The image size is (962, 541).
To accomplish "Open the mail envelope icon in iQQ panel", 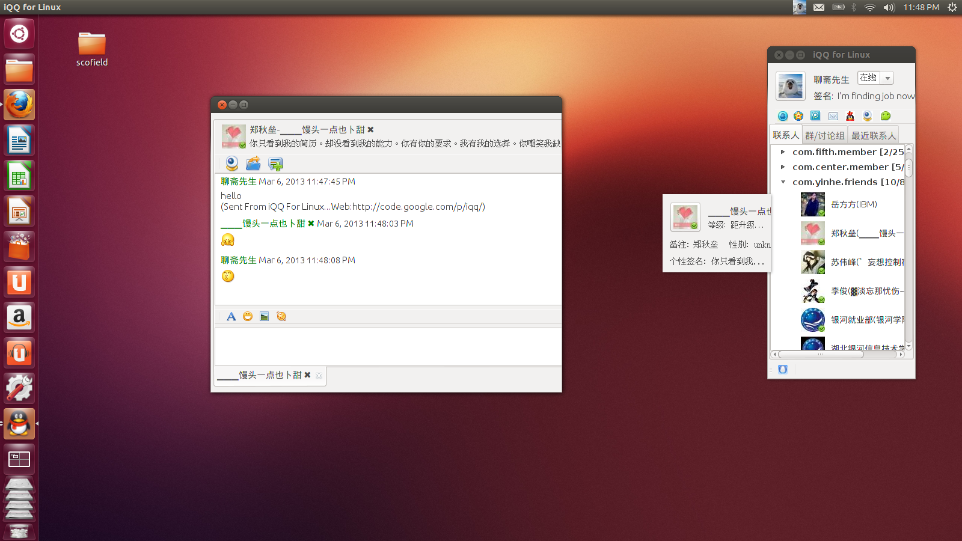I will [833, 116].
